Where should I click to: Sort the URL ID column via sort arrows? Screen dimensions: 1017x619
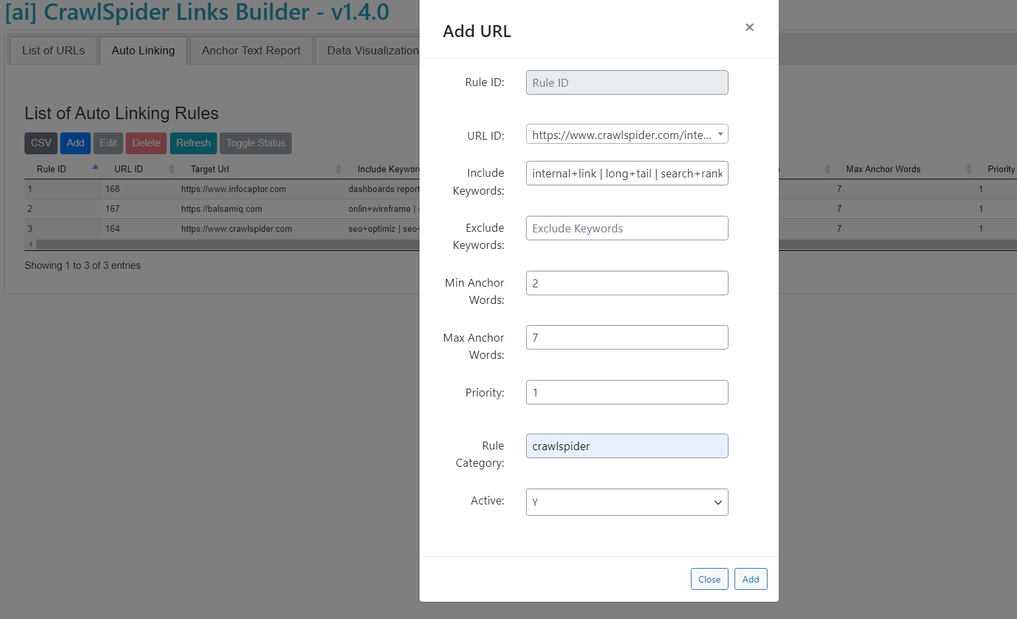[x=171, y=169]
